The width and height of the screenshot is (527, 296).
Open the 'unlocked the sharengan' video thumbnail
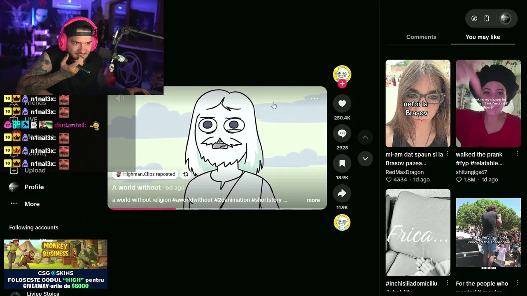pos(488,233)
